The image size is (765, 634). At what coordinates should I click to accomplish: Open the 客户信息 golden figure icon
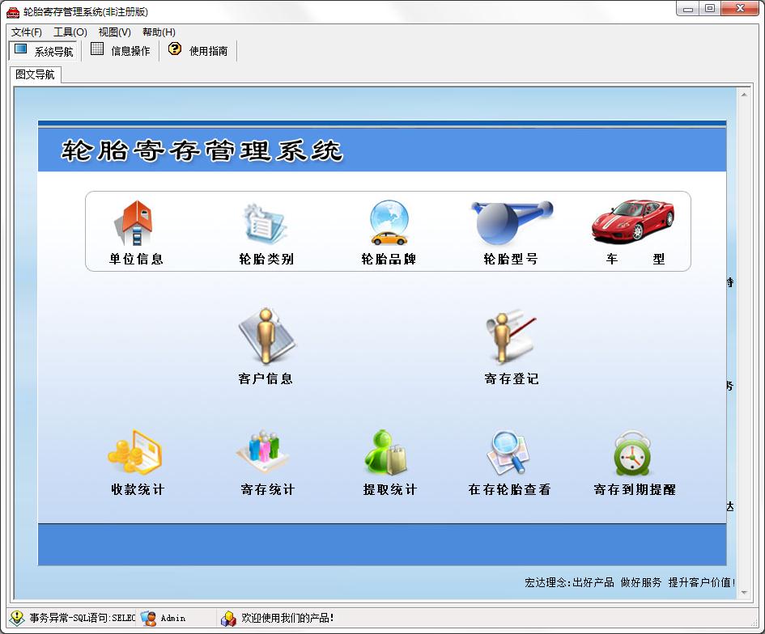(x=266, y=336)
